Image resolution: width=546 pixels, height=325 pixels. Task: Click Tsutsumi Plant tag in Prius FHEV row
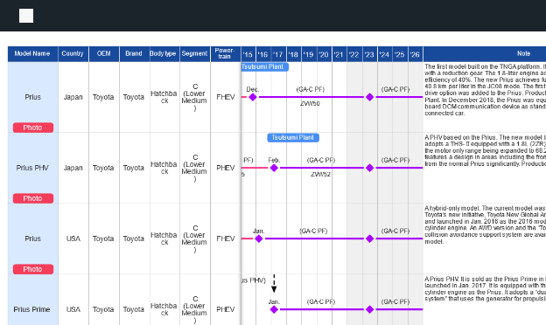coord(264,66)
